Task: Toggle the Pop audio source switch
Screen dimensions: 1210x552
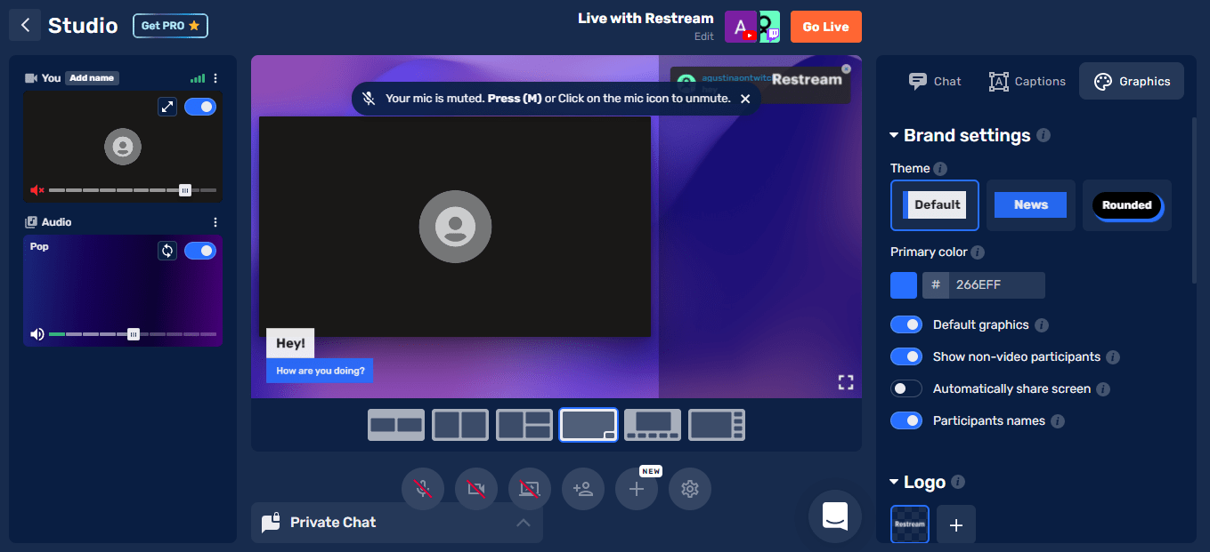Action: coord(200,251)
